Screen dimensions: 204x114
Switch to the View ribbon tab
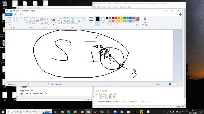21,14
